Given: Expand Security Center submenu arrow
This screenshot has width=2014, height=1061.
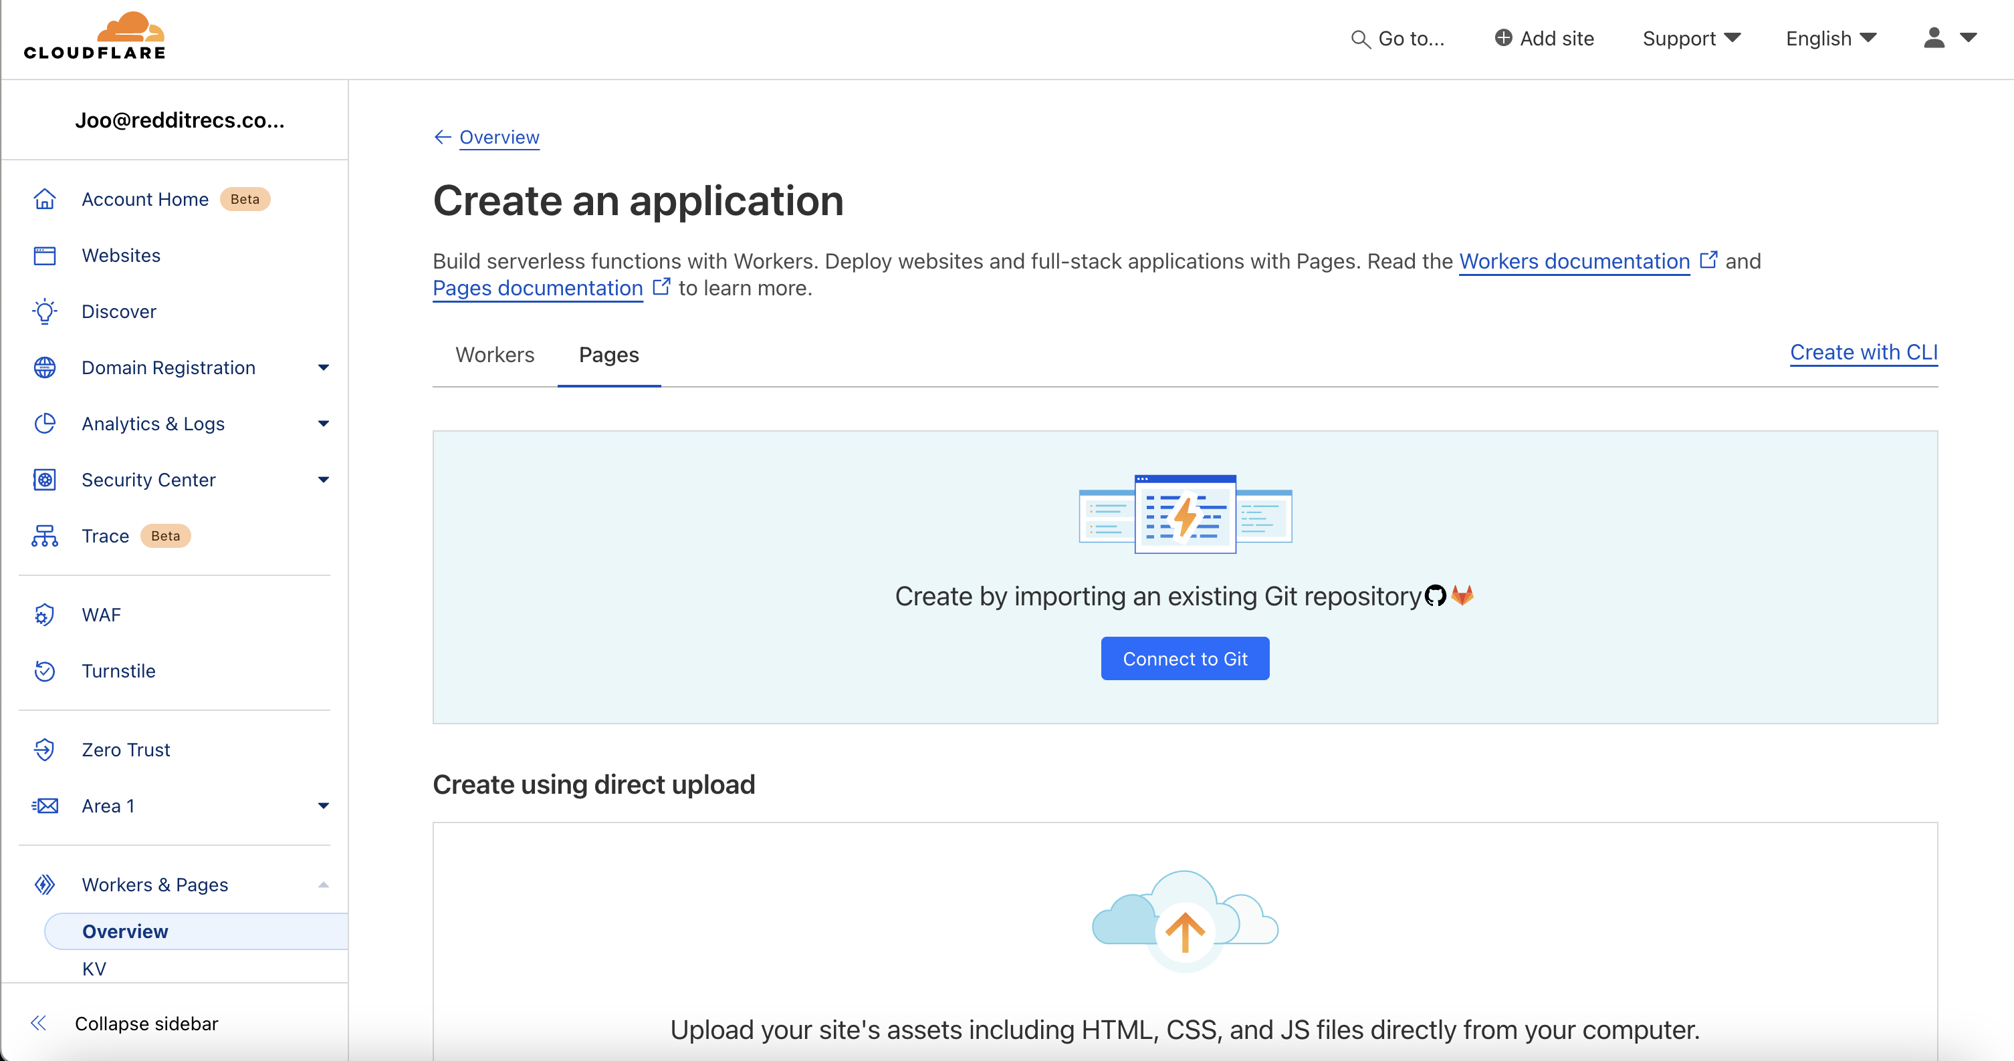Looking at the screenshot, I should pos(323,480).
